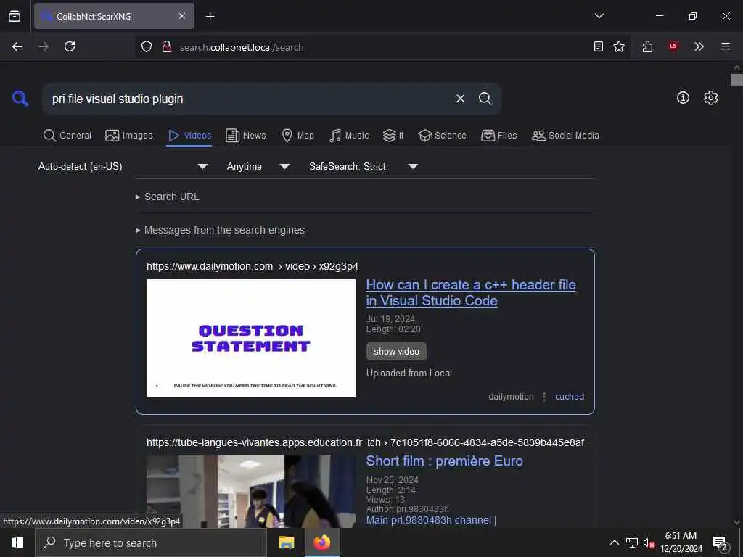
Task: Reload the page with refresh icon
Action: tap(70, 46)
